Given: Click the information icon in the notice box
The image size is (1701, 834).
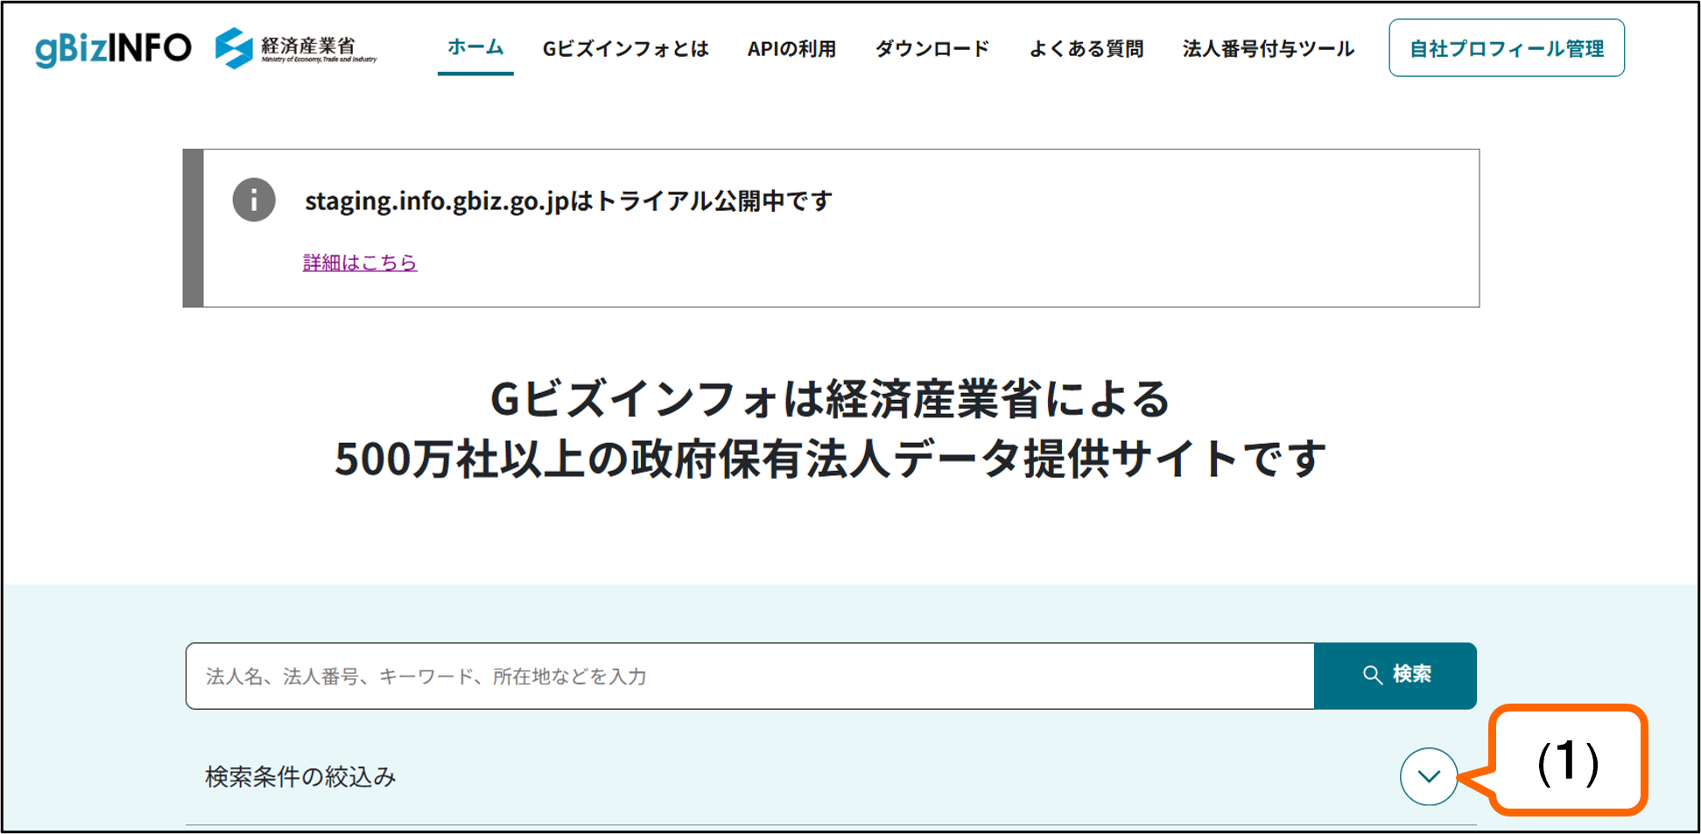Looking at the screenshot, I should (253, 200).
